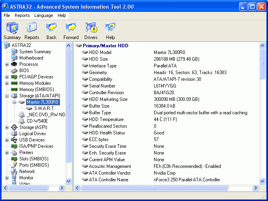268x201 pixels.
Task: Click the Slots (SMBIOS) icon in tree
Action: [x=14, y=159]
